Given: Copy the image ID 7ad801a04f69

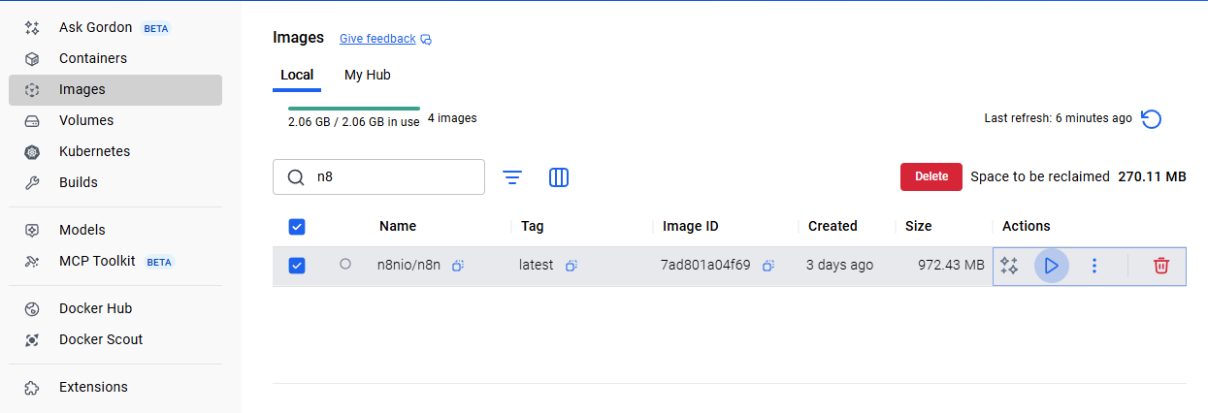Looking at the screenshot, I should pos(768,266).
